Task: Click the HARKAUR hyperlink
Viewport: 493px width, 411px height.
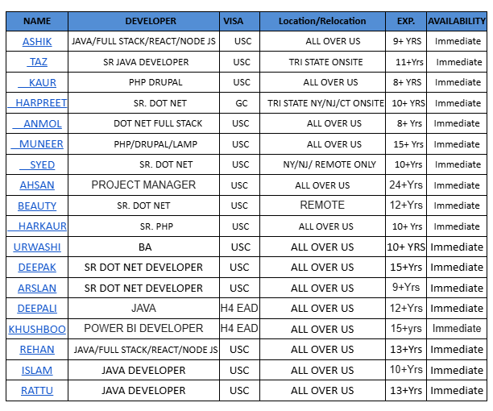Action: pyautogui.click(x=42, y=226)
